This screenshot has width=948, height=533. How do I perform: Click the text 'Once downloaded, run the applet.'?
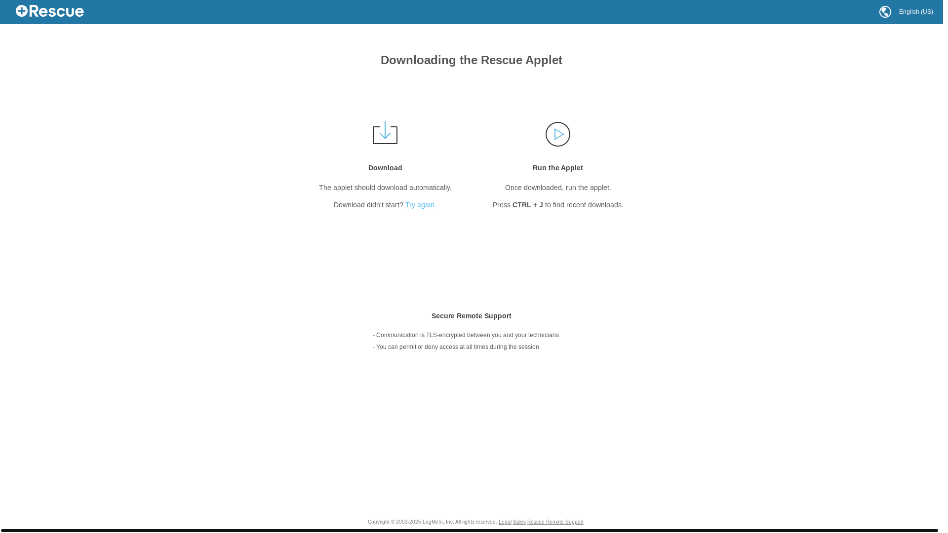(558, 188)
